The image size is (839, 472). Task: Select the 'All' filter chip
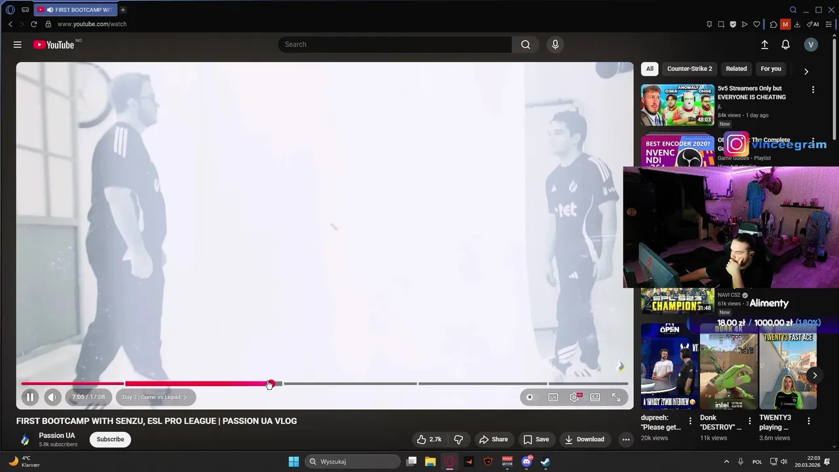[650, 69]
